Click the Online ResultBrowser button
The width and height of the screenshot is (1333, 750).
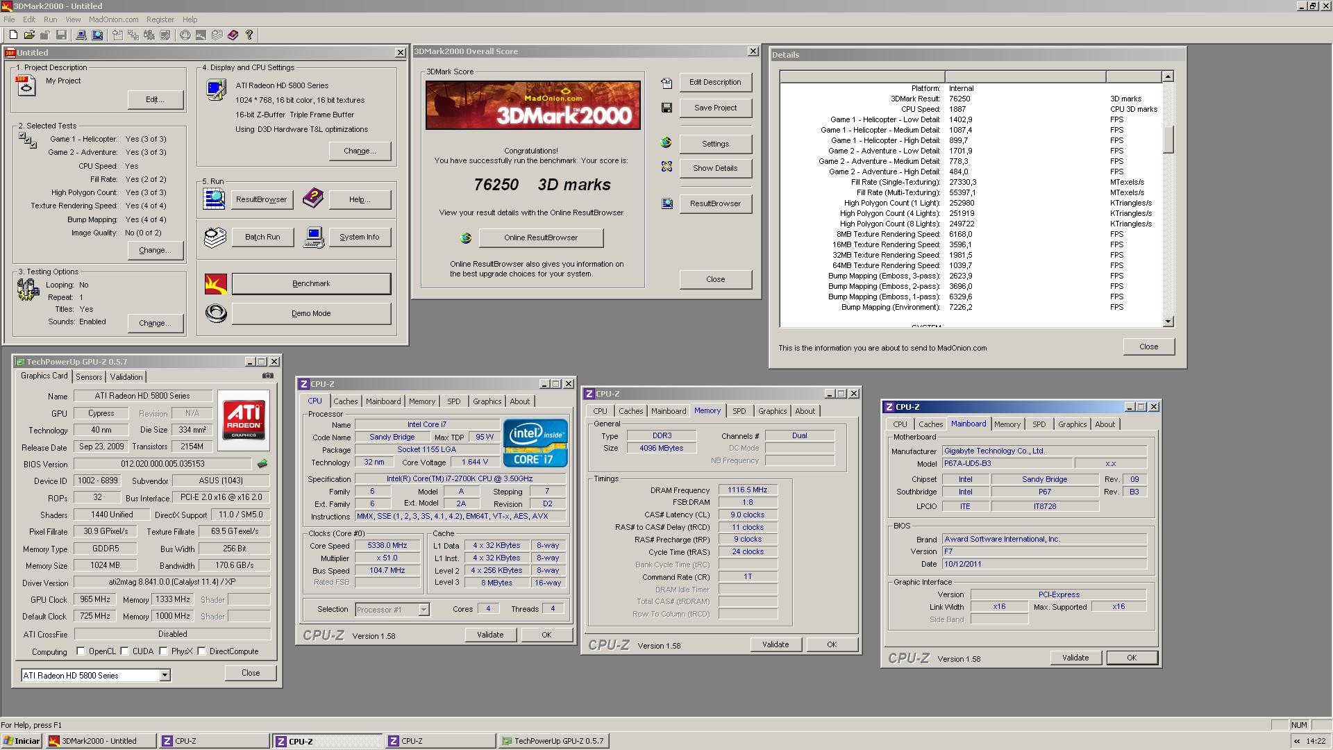pyautogui.click(x=541, y=237)
